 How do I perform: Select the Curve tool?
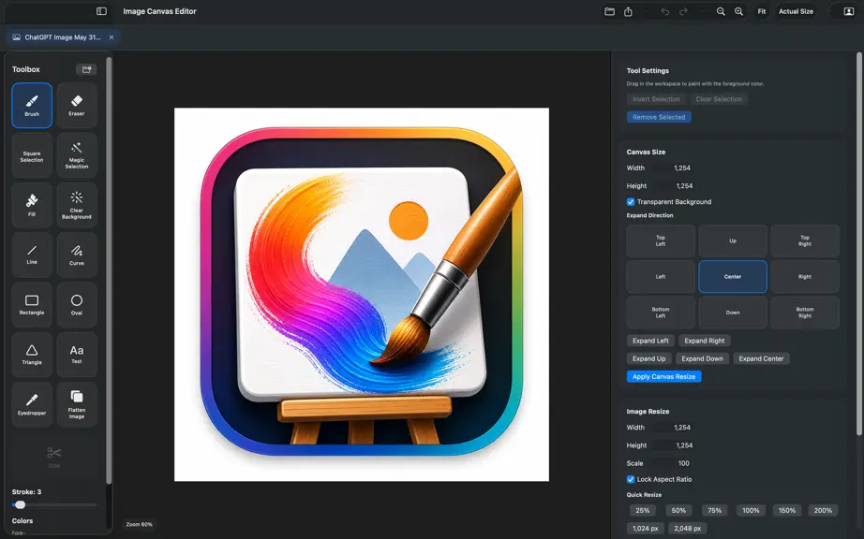click(77, 255)
